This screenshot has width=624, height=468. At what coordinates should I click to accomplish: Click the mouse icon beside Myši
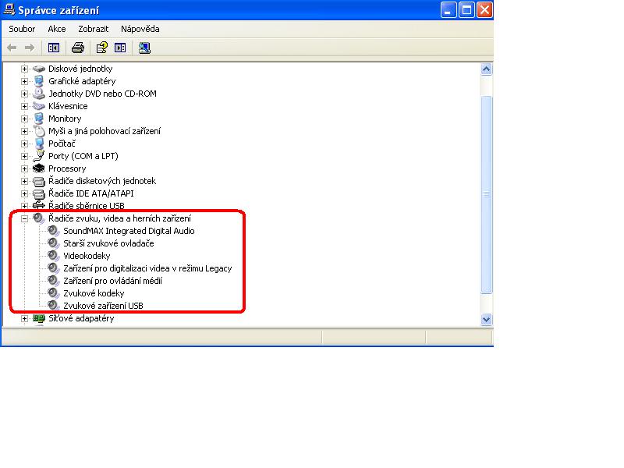point(39,131)
